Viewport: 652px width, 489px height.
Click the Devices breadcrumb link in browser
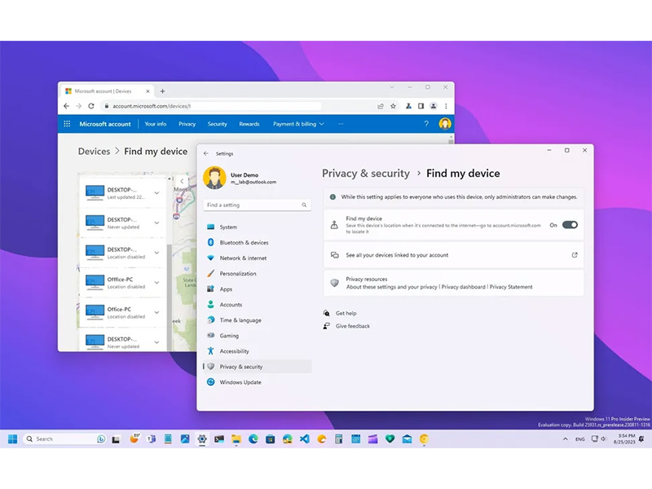pyautogui.click(x=95, y=152)
